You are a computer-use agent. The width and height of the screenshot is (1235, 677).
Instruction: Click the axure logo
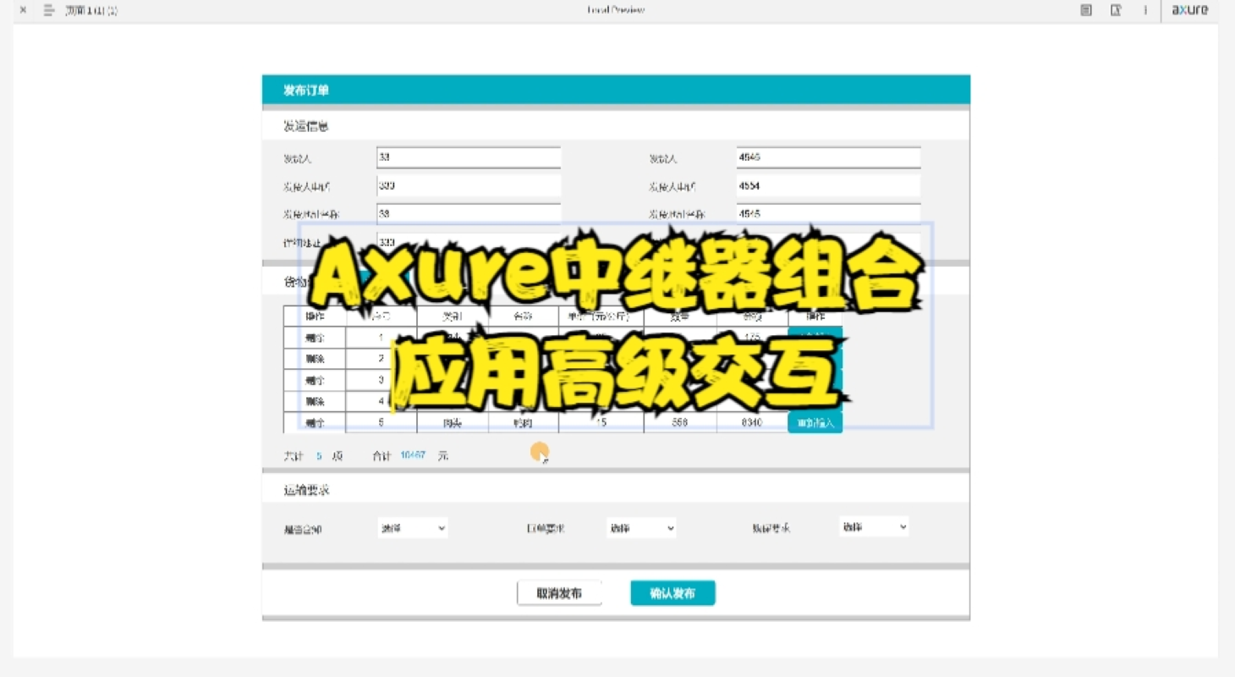coord(1189,10)
